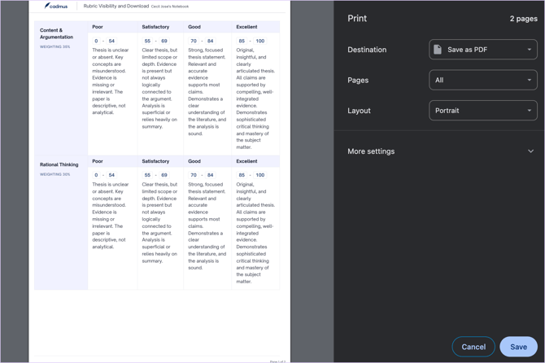Select the Rational Thinking criterion heading
The width and height of the screenshot is (545, 363).
59,164
